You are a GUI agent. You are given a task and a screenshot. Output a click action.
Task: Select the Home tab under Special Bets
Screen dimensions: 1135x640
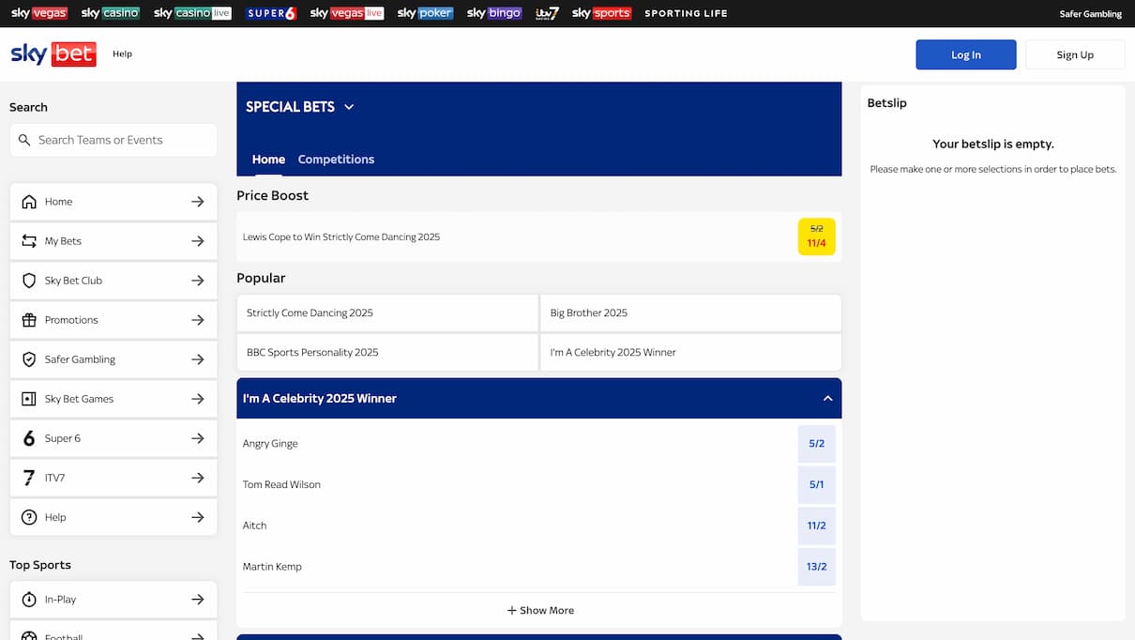coord(268,159)
